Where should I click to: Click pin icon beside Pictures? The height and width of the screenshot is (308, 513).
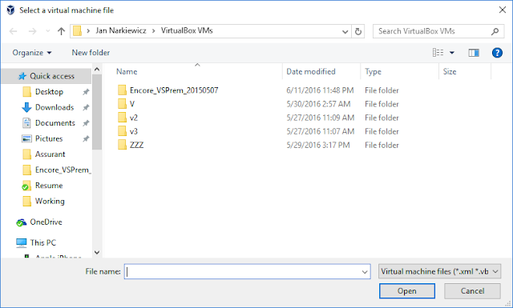pos(86,139)
